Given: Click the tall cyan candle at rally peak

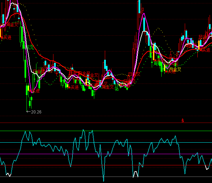Looking at the screenshot, I should point(139,7).
